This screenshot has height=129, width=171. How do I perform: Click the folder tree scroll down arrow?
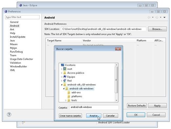(x=116, y=100)
